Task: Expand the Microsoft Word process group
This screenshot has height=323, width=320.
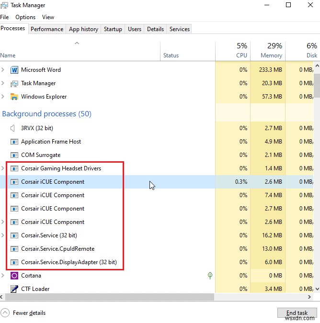Action: coord(3,70)
